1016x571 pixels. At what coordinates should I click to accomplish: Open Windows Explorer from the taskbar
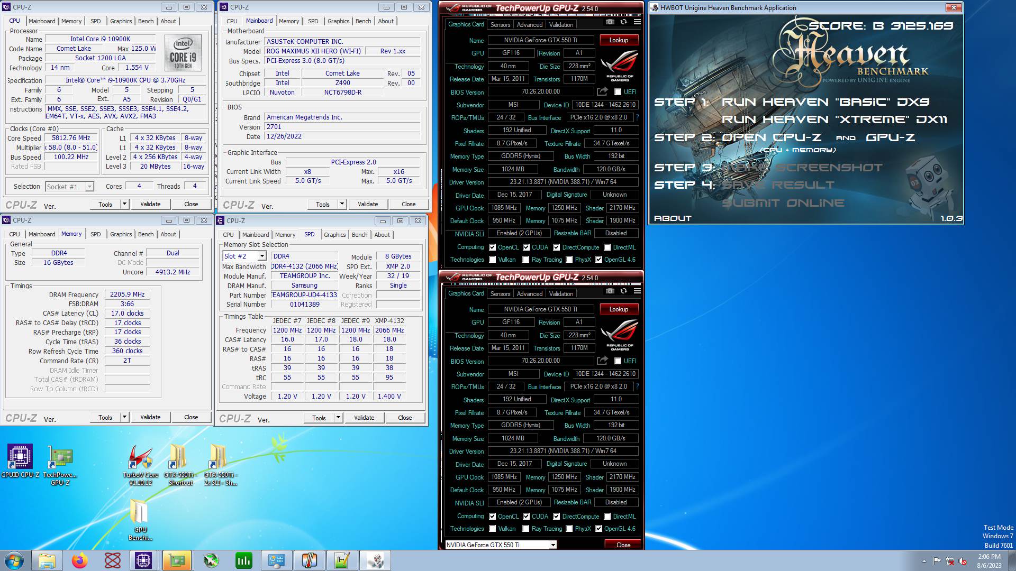(47, 560)
